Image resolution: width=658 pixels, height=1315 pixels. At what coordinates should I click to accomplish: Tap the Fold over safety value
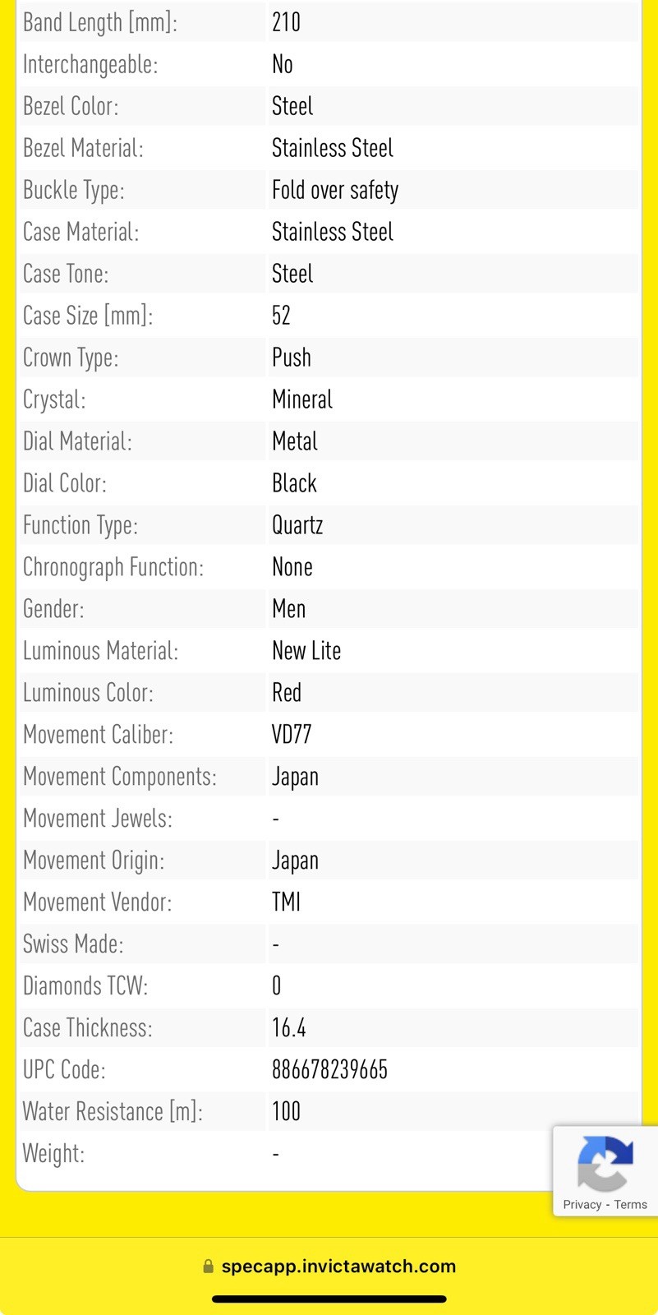coord(335,190)
